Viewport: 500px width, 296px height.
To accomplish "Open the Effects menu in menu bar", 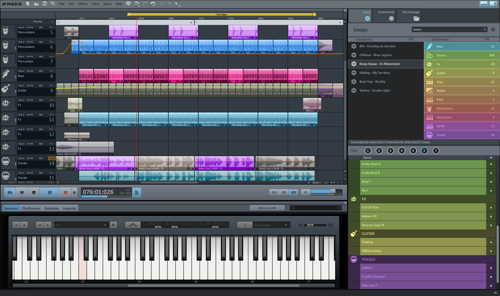I will point(83,4).
